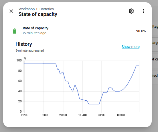Viewport: 158px width, 132px height.
Task: Click the green battery icon
Action: point(15,31)
